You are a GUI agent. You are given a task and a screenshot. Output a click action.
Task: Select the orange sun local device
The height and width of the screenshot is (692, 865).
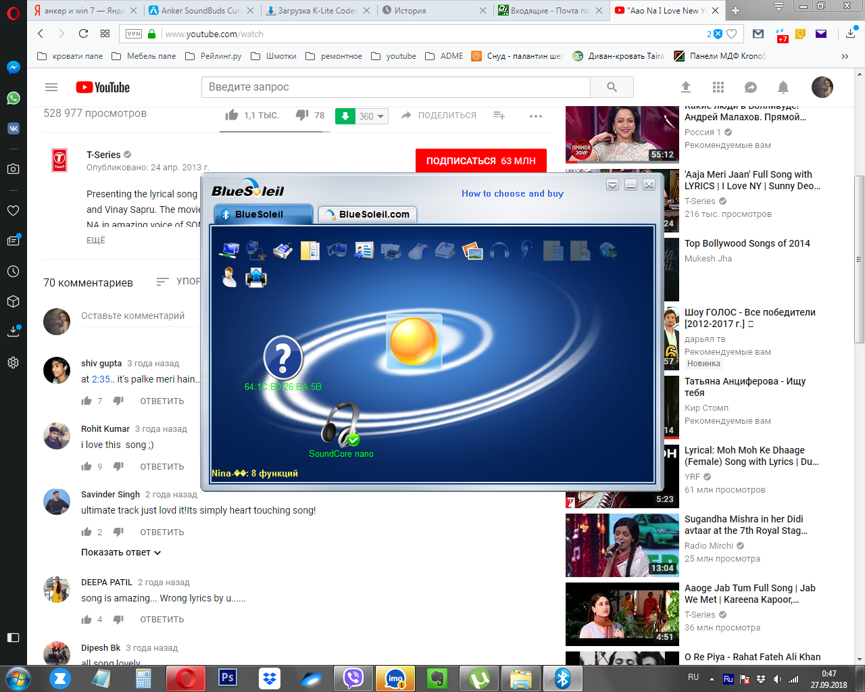414,341
